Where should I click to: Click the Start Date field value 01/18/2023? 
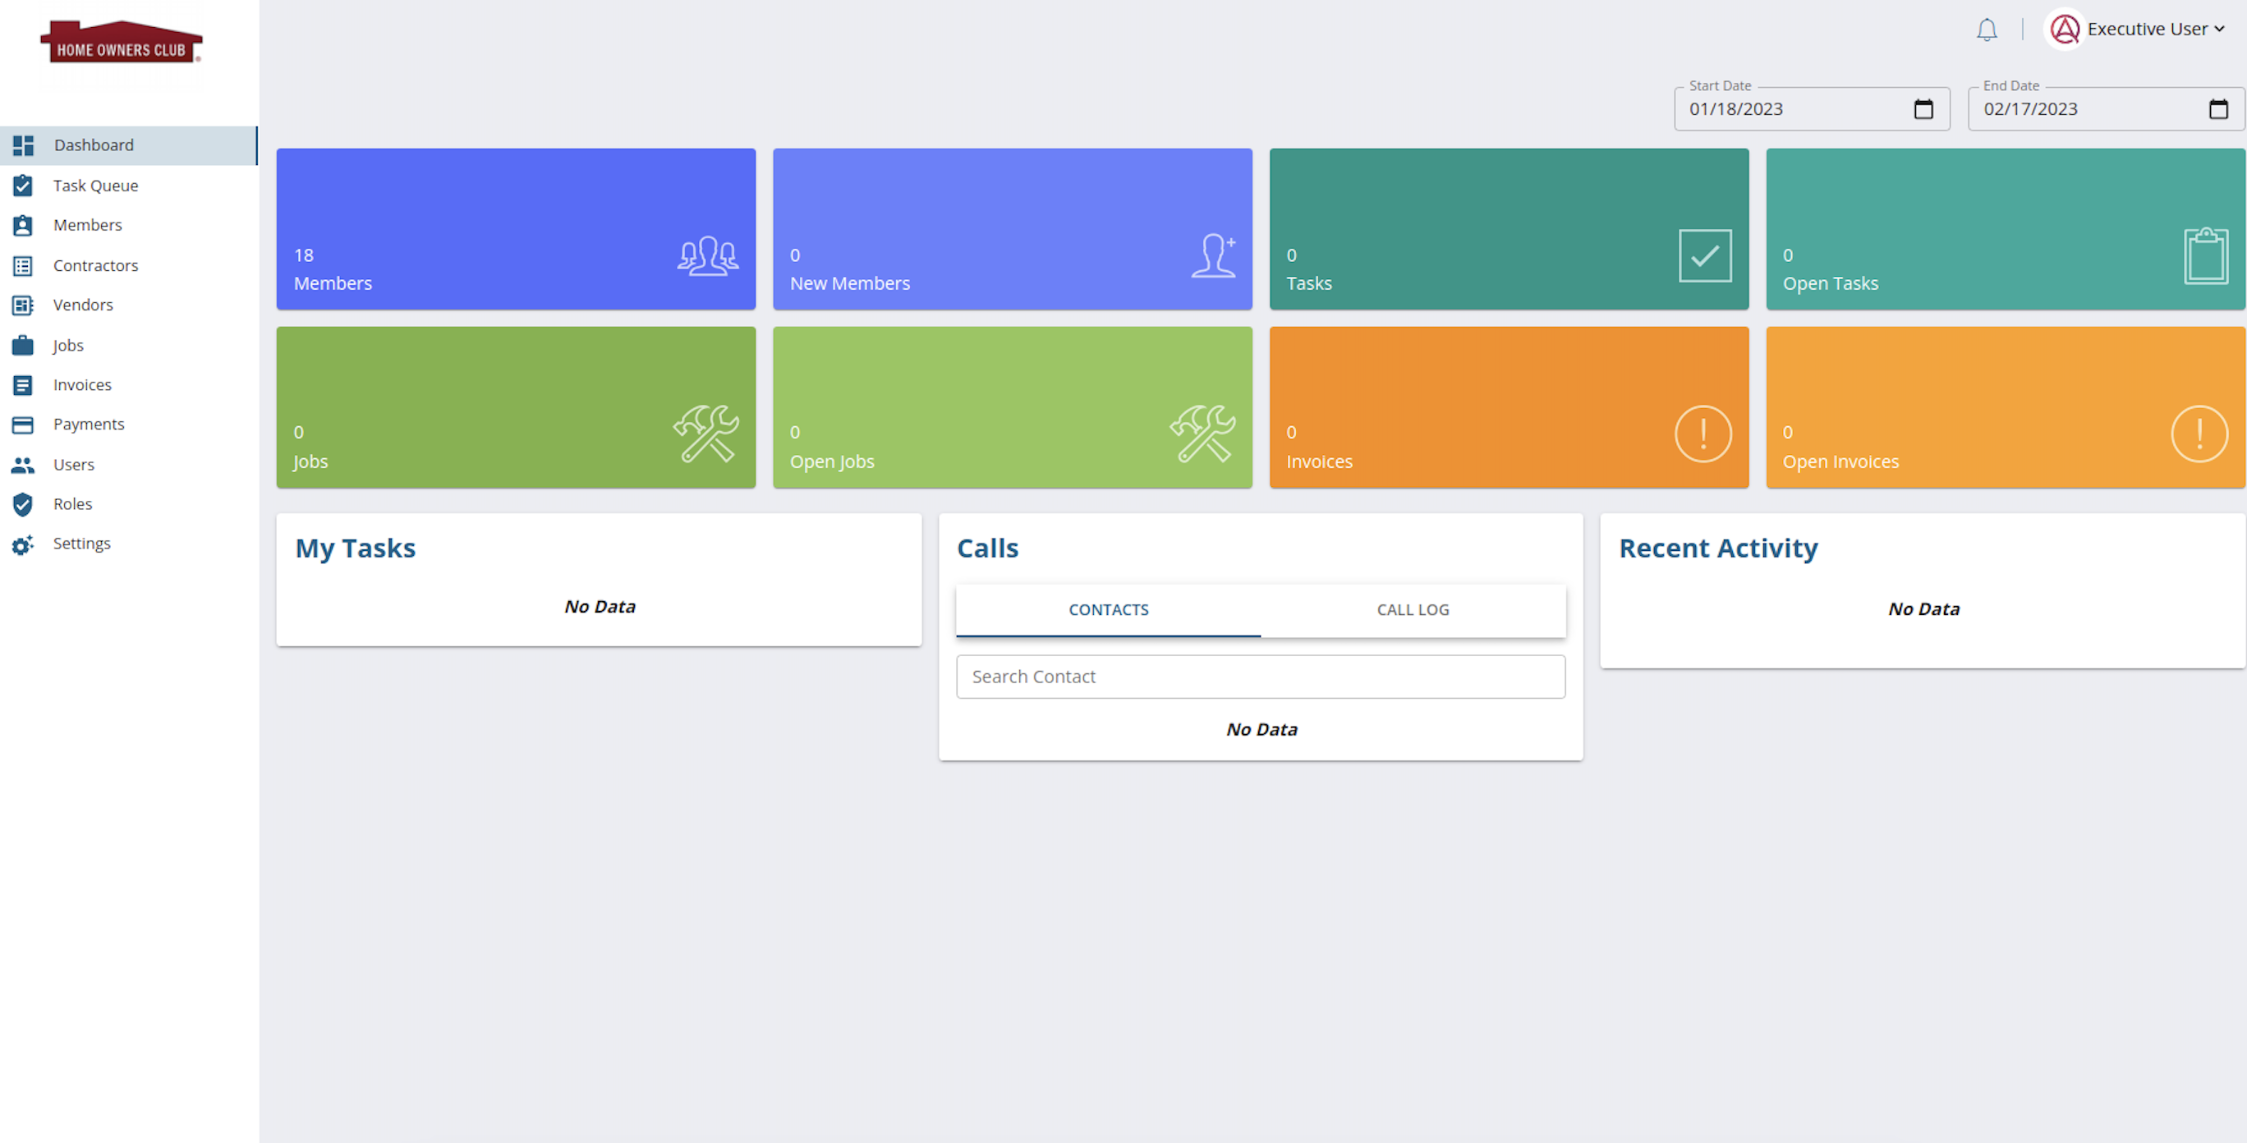pyautogui.click(x=1736, y=109)
